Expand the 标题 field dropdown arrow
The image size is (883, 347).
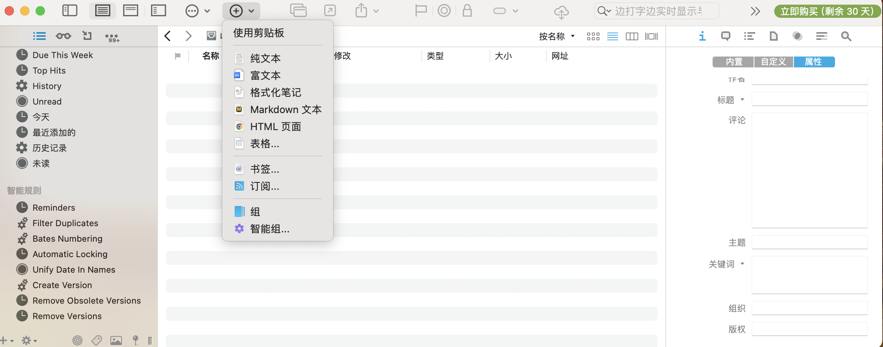pos(742,100)
